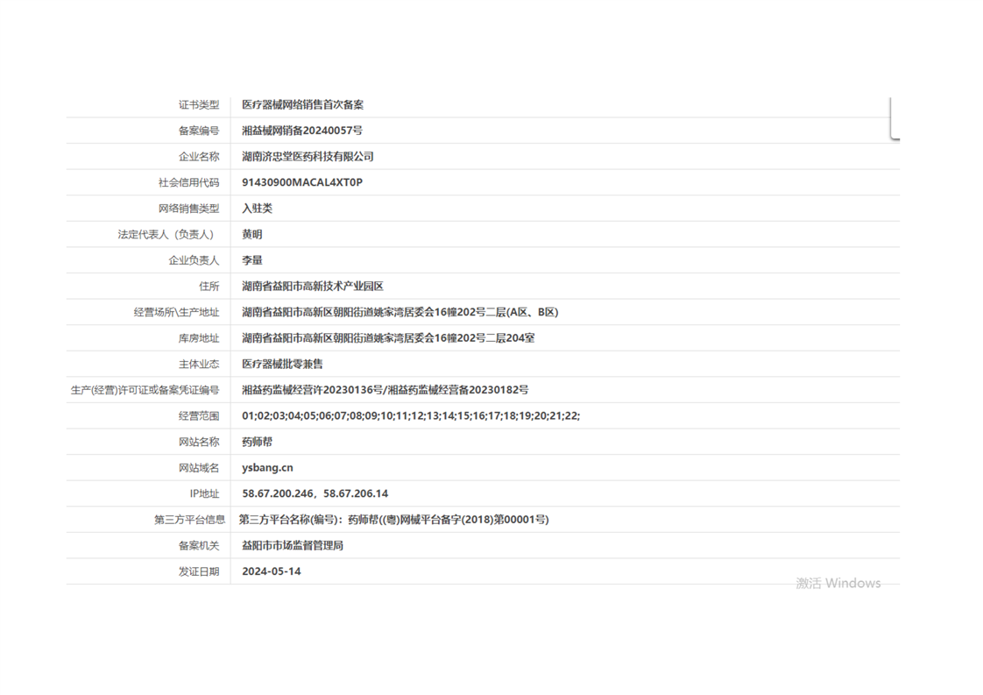Select the residence address 湖南省益阳市高新技术产业园区
The height and width of the screenshot is (695, 983).
click(x=313, y=287)
